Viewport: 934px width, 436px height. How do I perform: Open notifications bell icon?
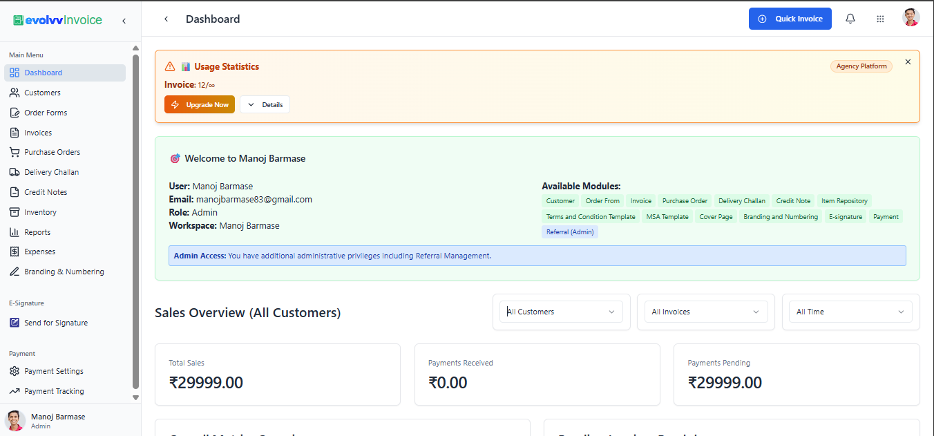(850, 19)
